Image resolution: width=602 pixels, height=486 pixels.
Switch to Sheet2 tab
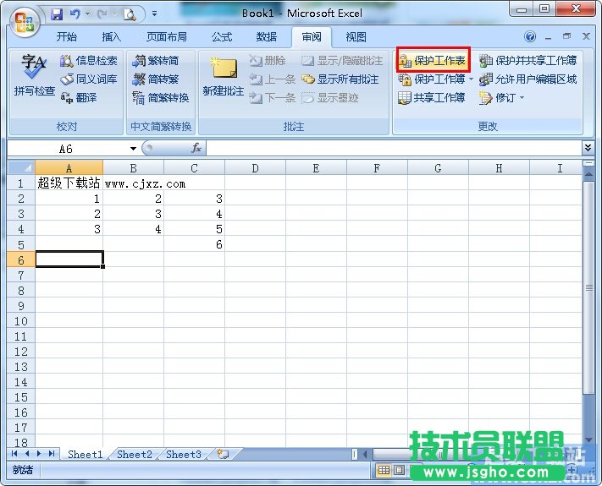coord(135,454)
